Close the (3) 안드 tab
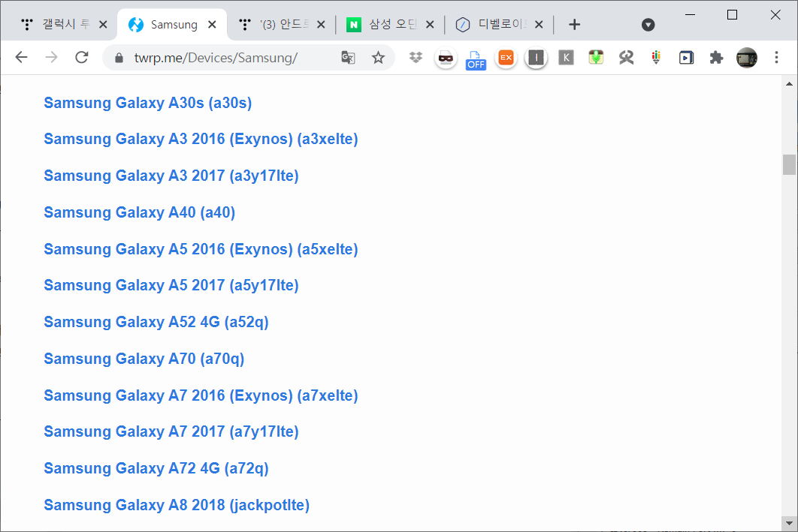This screenshot has height=532, width=798. (x=321, y=25)
